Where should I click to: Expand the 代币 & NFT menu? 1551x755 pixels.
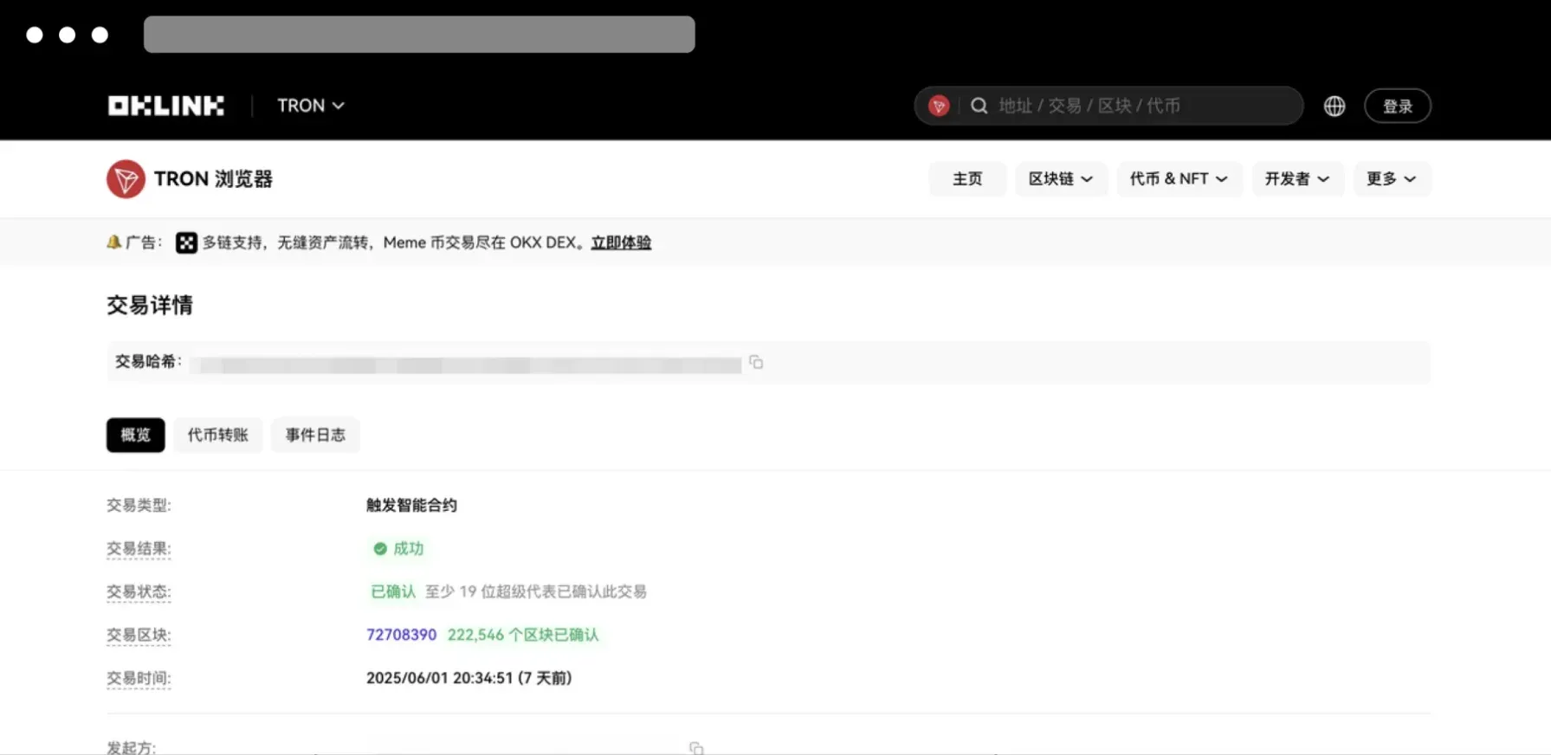pyautogui.click(x=1179, y=179)
